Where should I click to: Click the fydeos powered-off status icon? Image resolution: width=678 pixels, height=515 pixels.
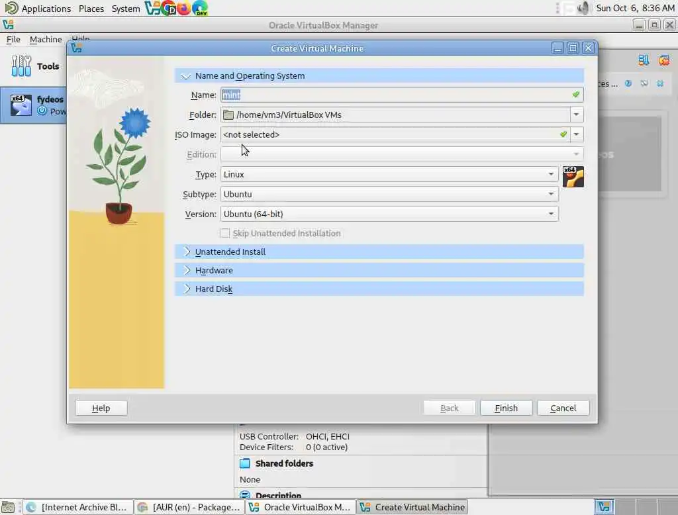tap(42, 111)
